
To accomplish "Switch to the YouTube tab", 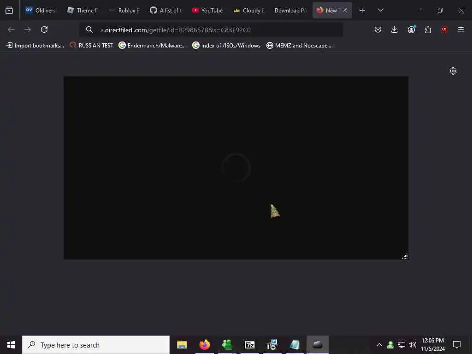I will [207, 10].
